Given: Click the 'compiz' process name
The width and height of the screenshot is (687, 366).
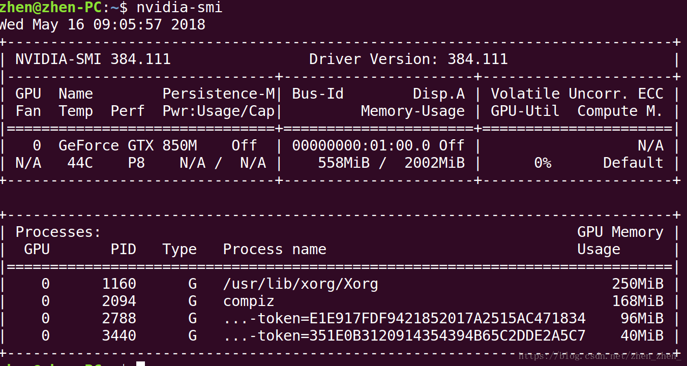Looking at the screenshot, I should click(249, 301).
